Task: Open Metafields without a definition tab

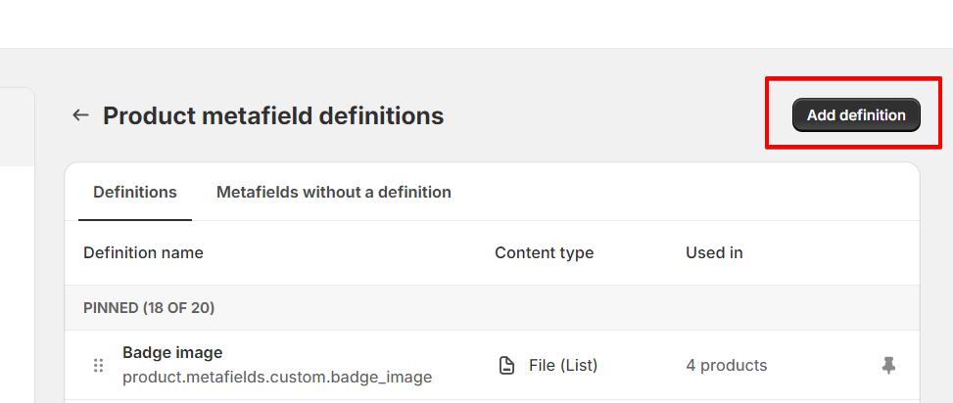Action: [x=333, y=192]
